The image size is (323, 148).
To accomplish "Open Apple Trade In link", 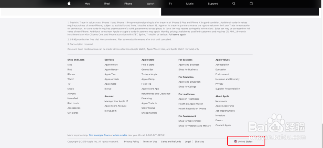I will (x=149, y=103).
